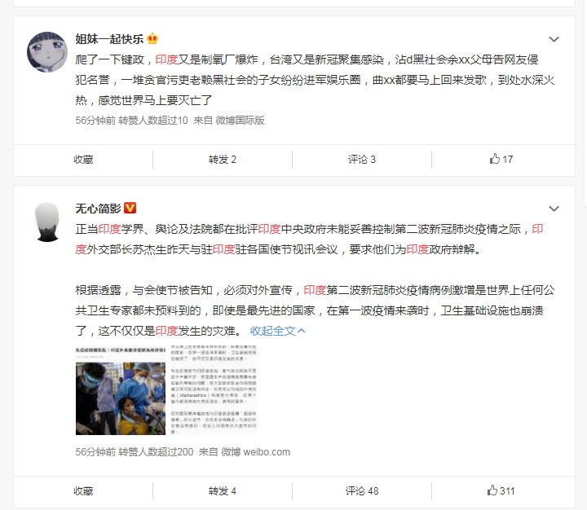
Task: Like the post with 311 likes
Action: click(501, 490)
